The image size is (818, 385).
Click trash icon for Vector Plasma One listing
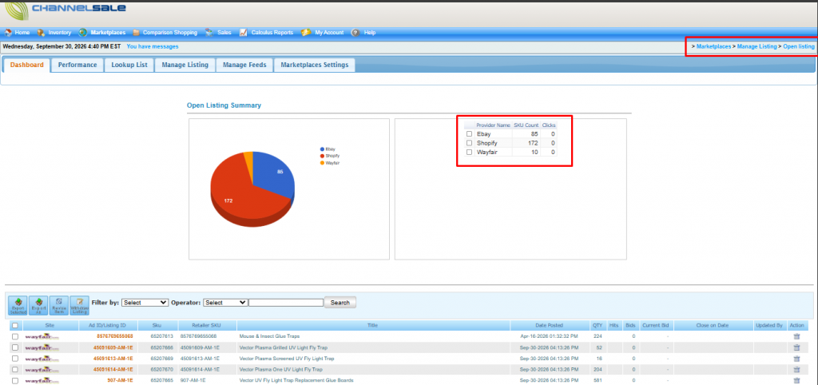point(796,369)
